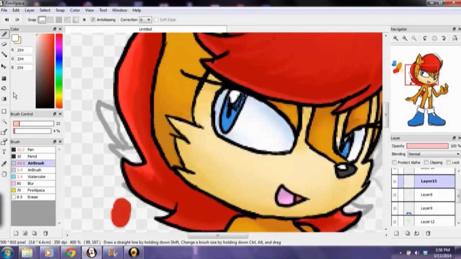This screenshot has height=259, width=461.
Task: Select the Eraser tool in left toolbar
Action: pos(4,44)
